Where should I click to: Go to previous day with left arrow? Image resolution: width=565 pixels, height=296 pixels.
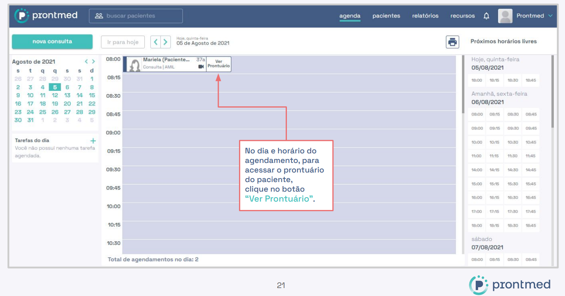(x=156, y=42)
